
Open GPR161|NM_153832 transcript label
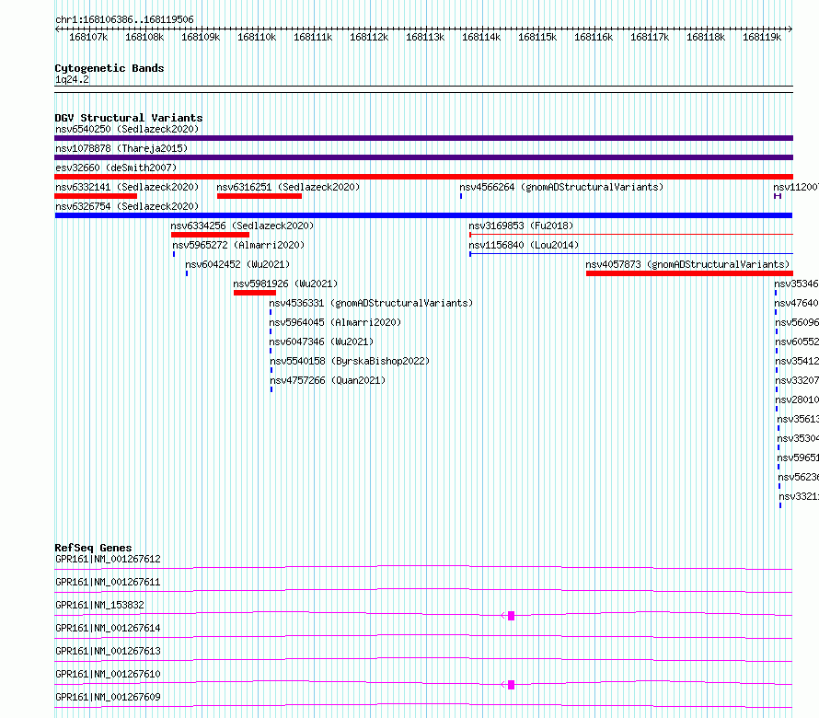(x=99, y=605)
